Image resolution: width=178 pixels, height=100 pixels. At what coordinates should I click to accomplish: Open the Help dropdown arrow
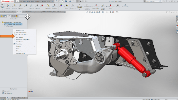tap(168, 1)
